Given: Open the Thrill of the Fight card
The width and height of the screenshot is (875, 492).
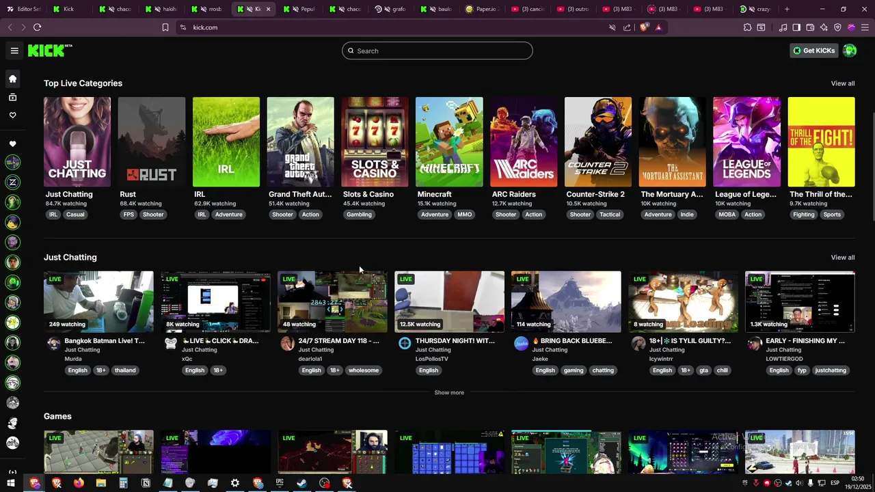Looking at the screenshot, I should [x=821, y=142].
